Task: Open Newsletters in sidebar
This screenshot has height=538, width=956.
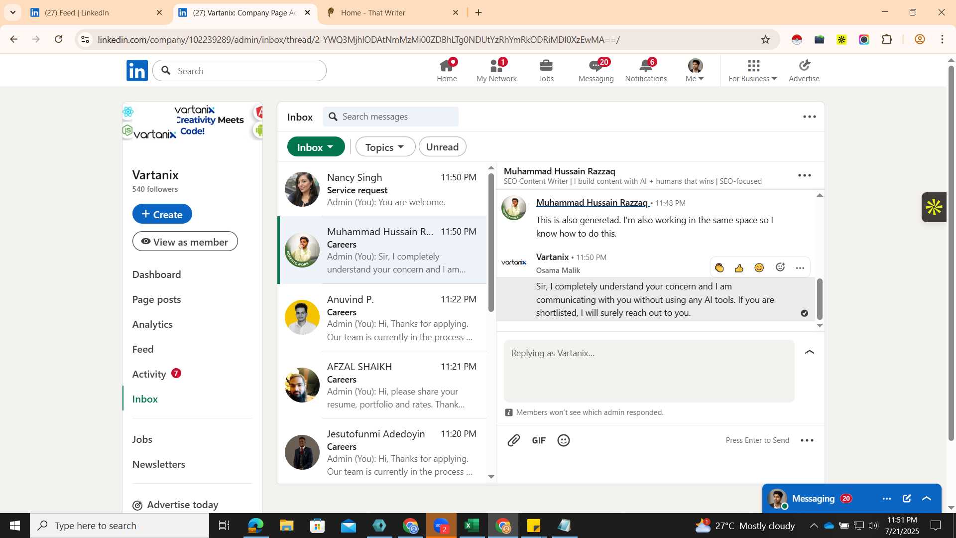Action: [x=158, y=464]
